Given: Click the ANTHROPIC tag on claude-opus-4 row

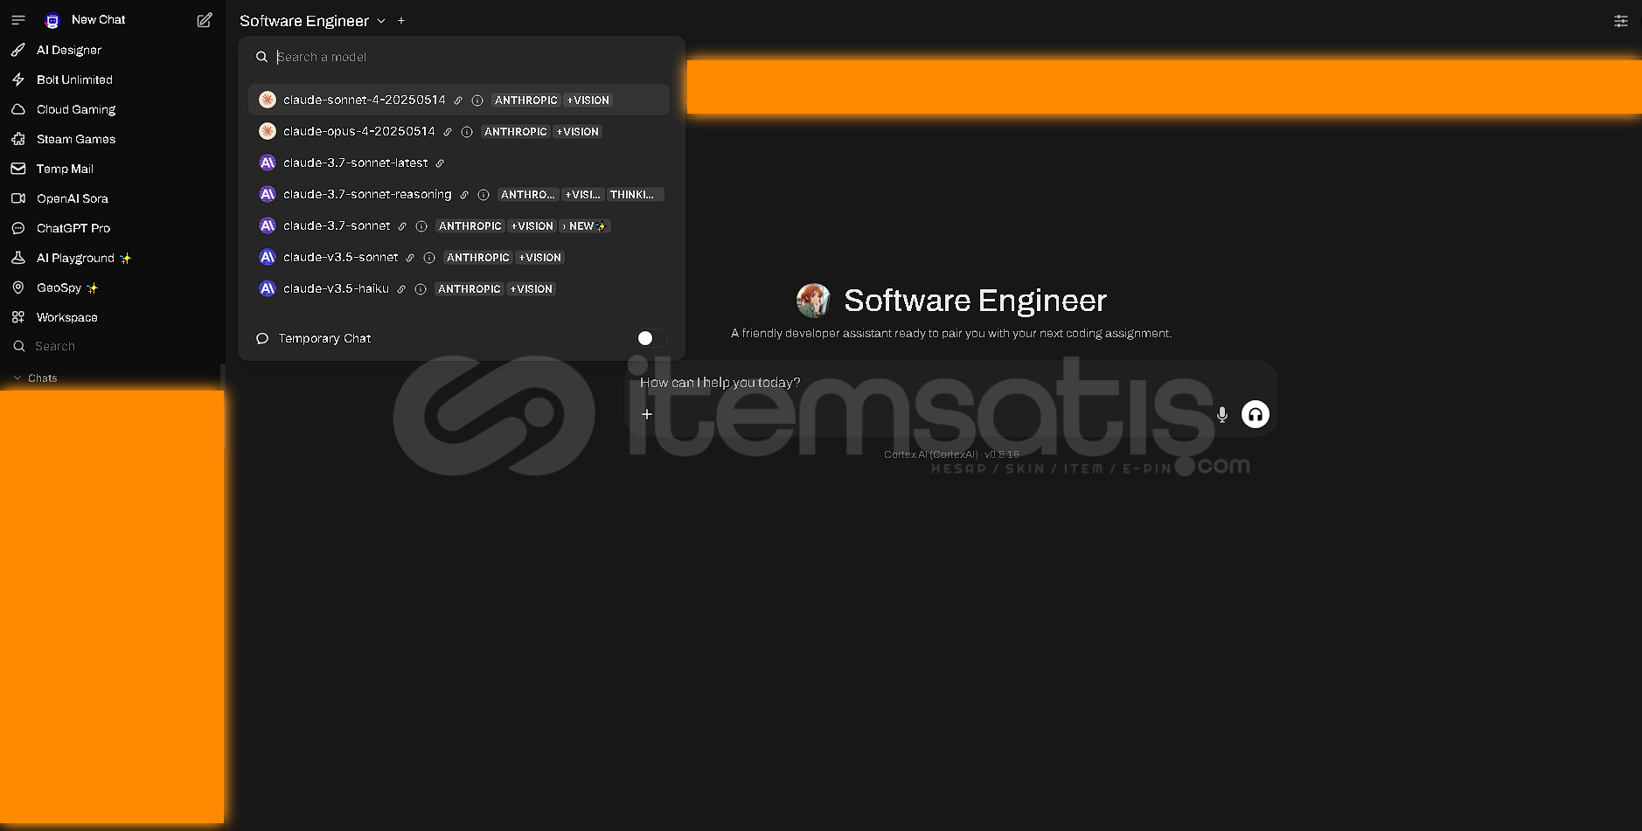Looking at the screenshot, I should (516, 131).
